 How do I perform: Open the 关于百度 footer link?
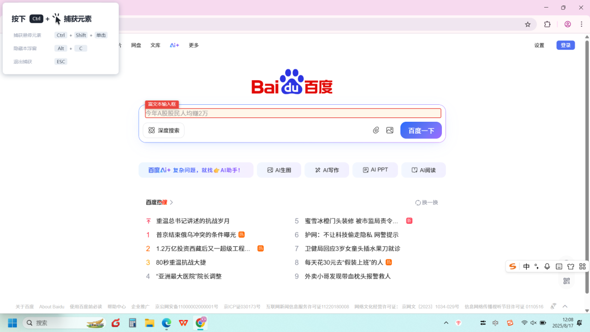[x=25, y=307]
